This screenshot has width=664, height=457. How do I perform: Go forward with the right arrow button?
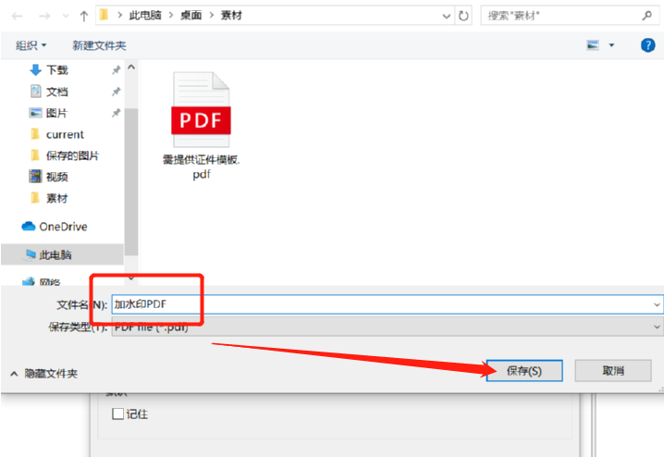(44, 16)
